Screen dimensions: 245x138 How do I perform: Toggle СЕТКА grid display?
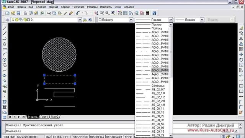pos(57,137)
